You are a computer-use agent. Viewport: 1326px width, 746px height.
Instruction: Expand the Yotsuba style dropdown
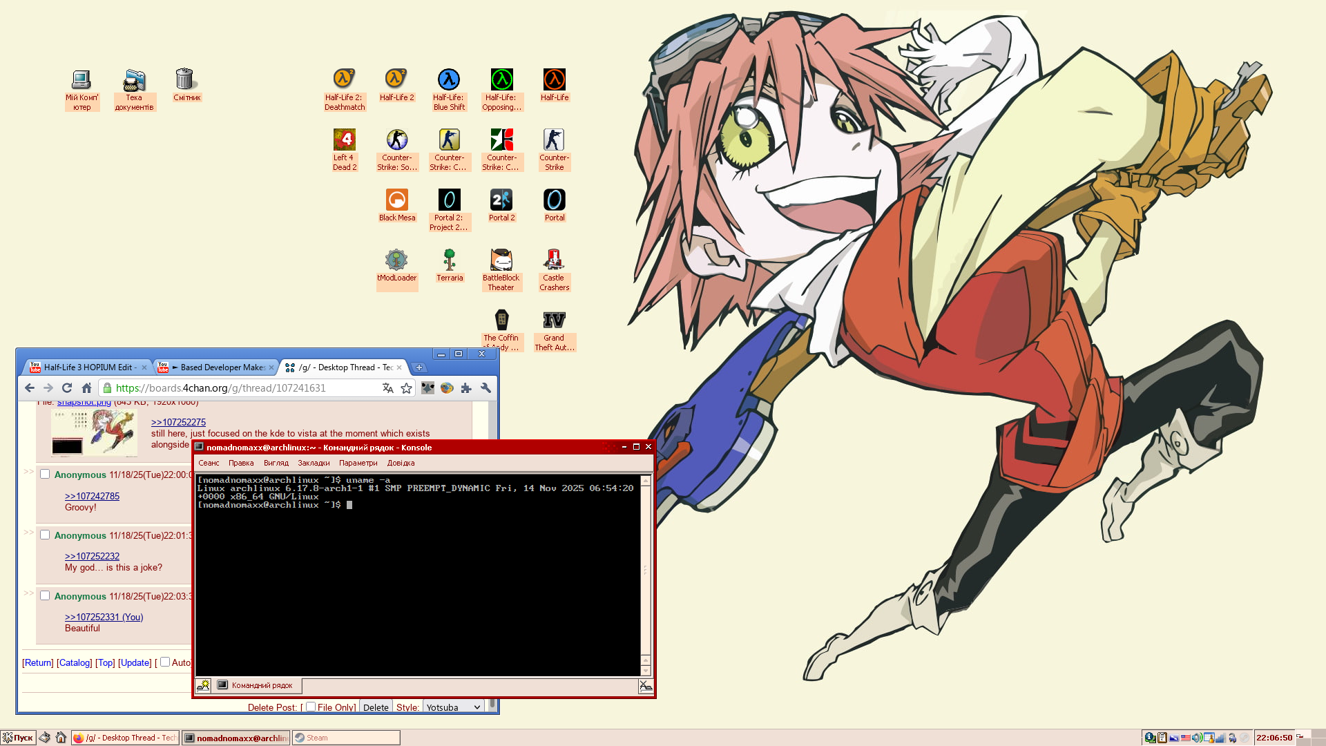tap(453, 707)
